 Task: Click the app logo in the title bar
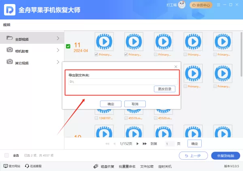[10, 10]
